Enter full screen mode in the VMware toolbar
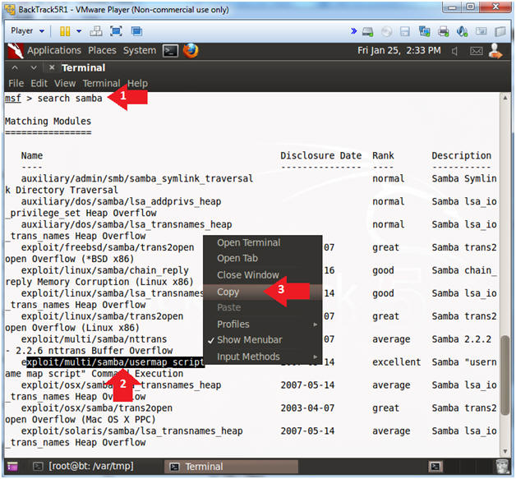This screenshot has height=479, width=516. click(x=116, y=31)
